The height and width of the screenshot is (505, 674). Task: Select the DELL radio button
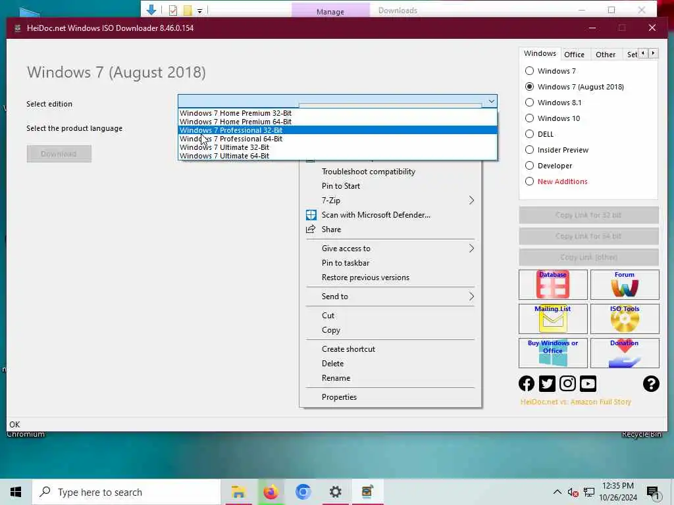pyautogui.click(x=530, y=134)
